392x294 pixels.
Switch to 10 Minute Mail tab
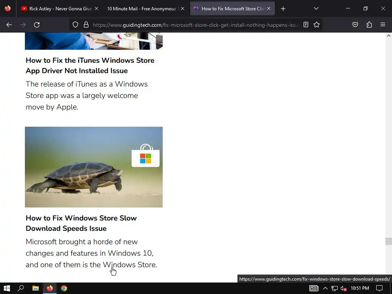pyautogui.click(x=142, y=9)
